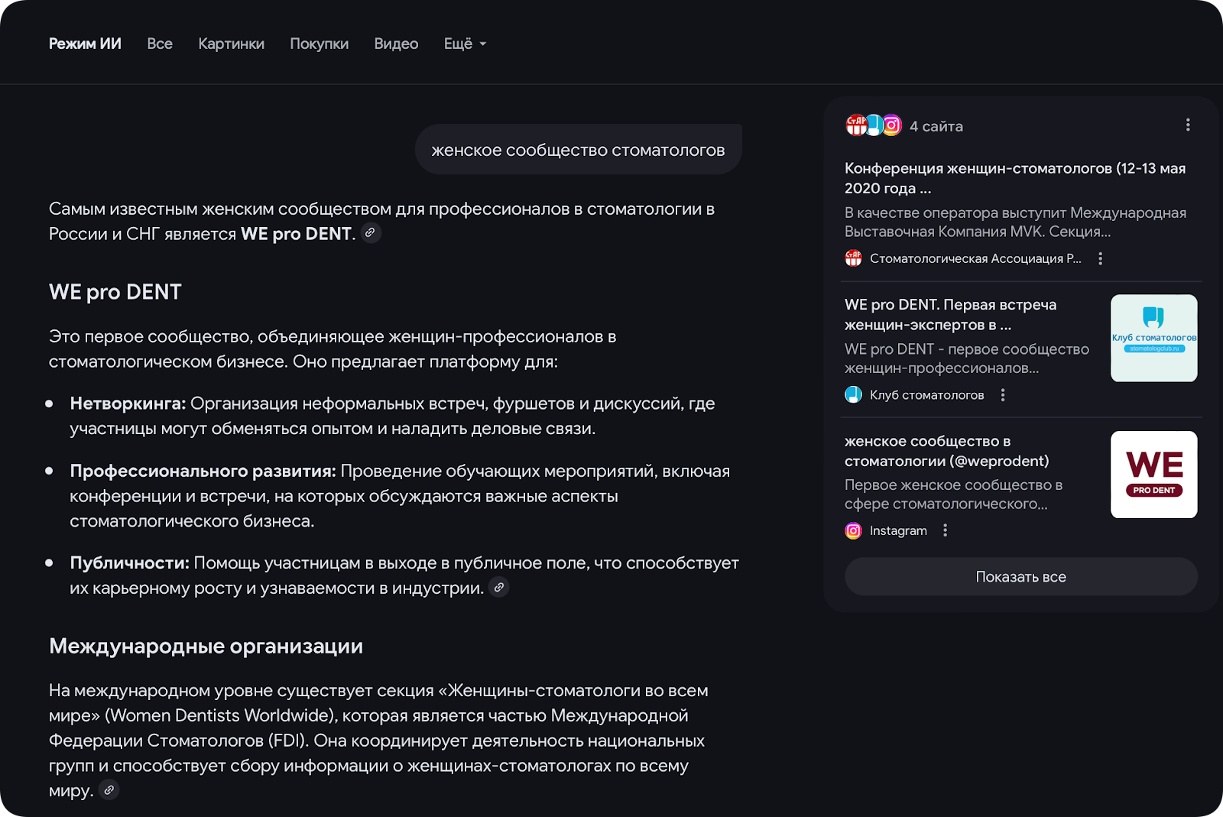The image size is (1223, 817).
Task: Open the @weprodent Instagram result link
Action: [x=946, y=451]
